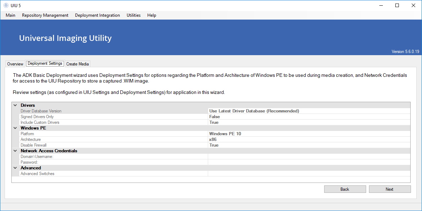The height and width of the screenshot is (211, 422).
Task: Collapse the Network Access Credentials section
Action: [x=15, y=151]
